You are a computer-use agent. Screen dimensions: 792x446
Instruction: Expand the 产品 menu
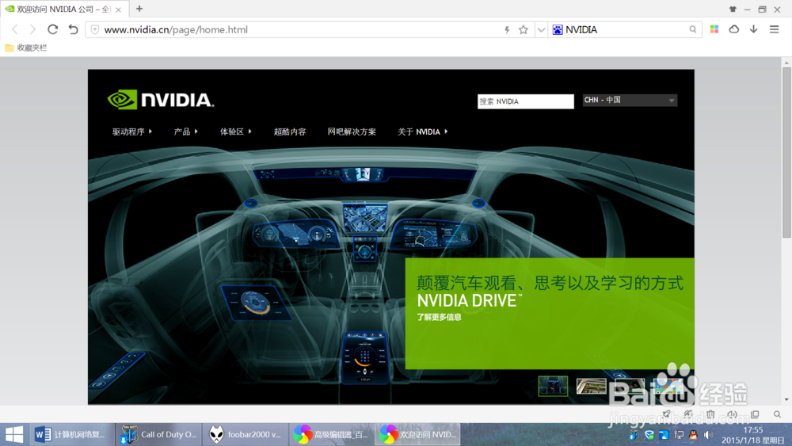coord(185,132)
